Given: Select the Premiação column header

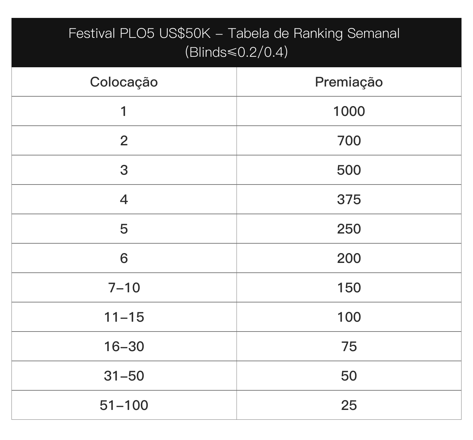Looking at the screenshot, I should (x=349, y=82).
